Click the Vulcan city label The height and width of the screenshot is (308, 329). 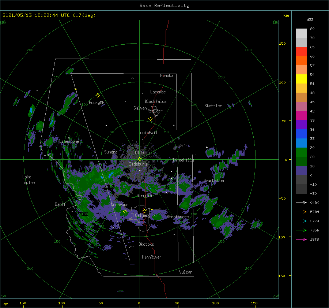186,272
